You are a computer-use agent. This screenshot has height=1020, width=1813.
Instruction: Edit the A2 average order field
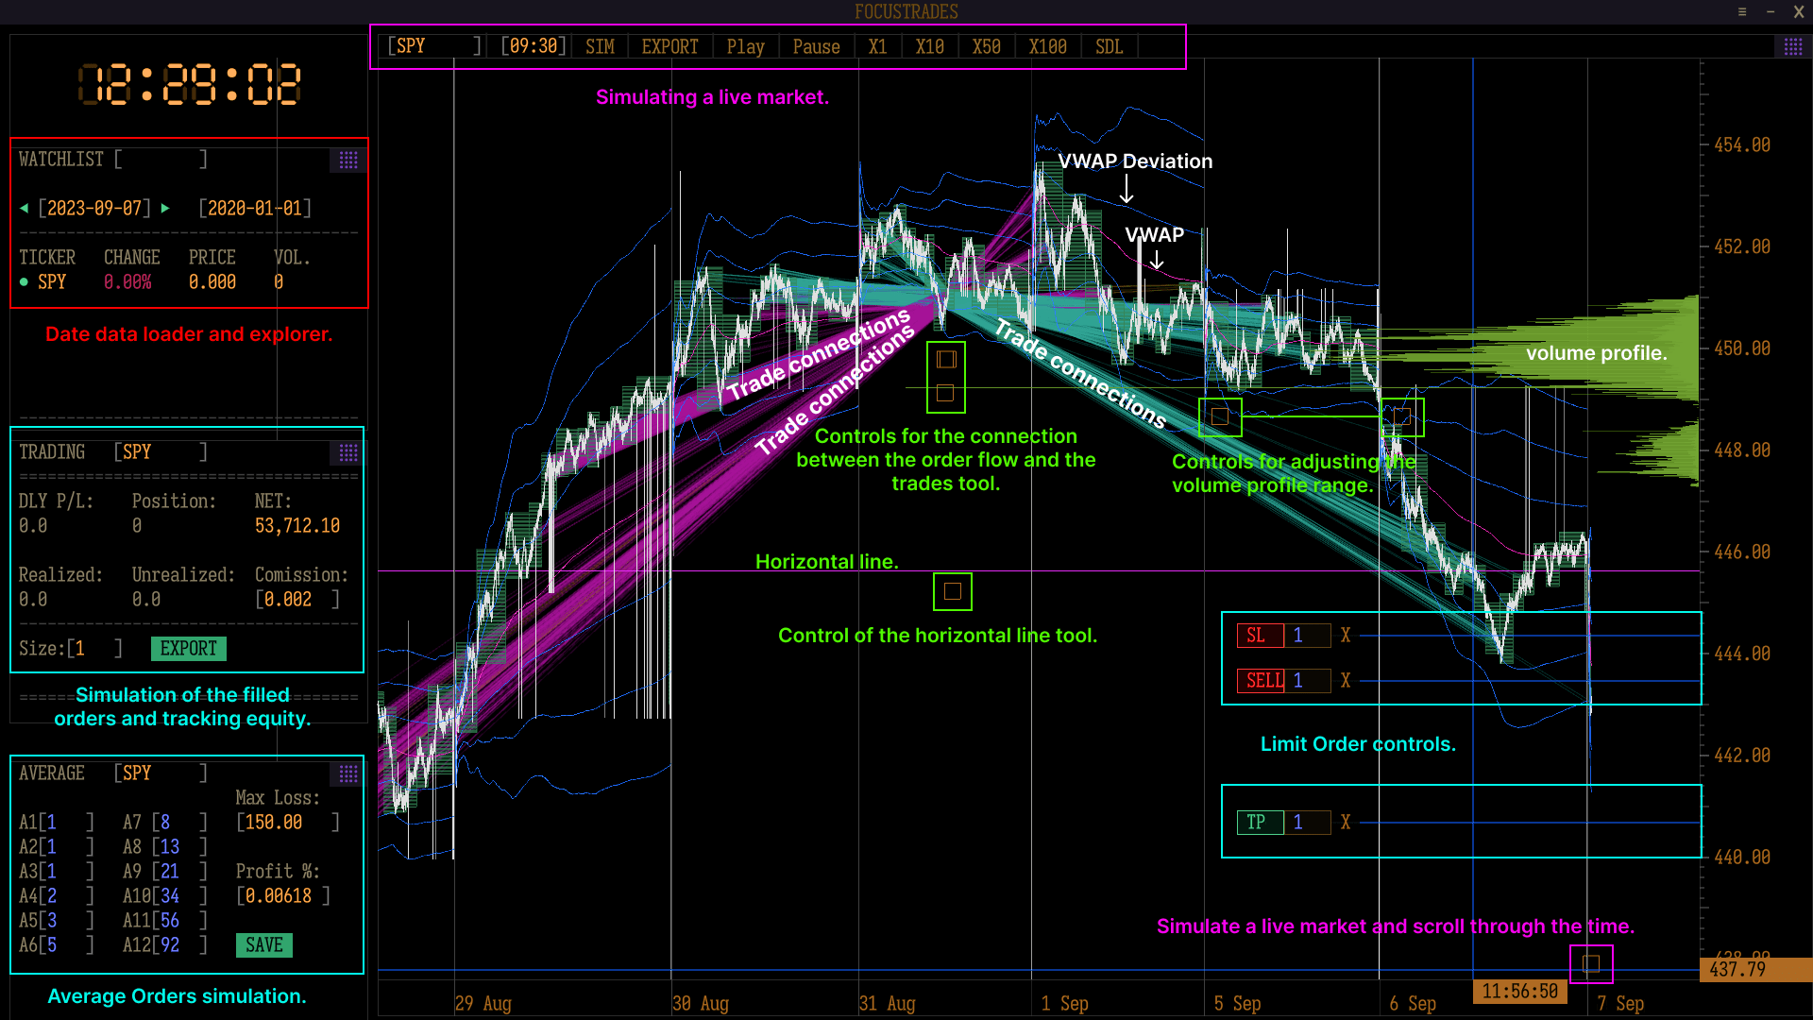click(x=66, y=847)
